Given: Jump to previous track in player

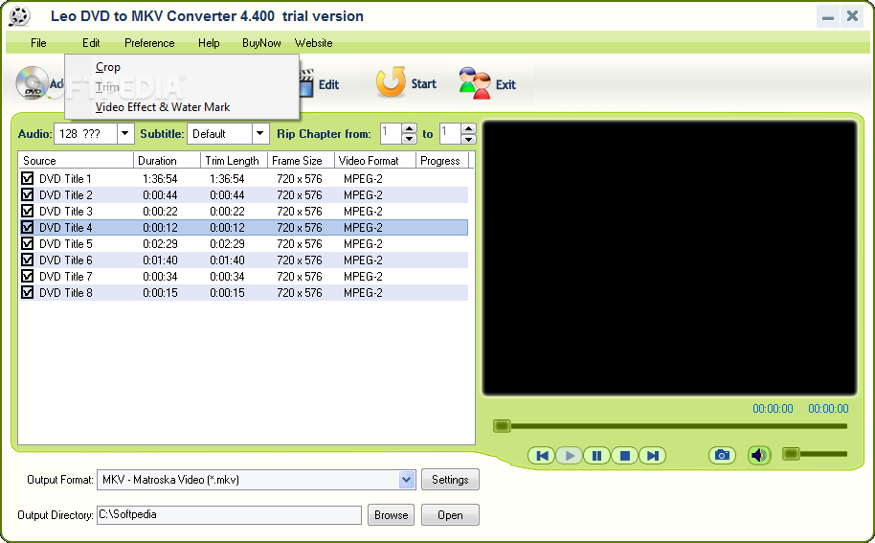Looking at the screenshot, I should (542, 456).
